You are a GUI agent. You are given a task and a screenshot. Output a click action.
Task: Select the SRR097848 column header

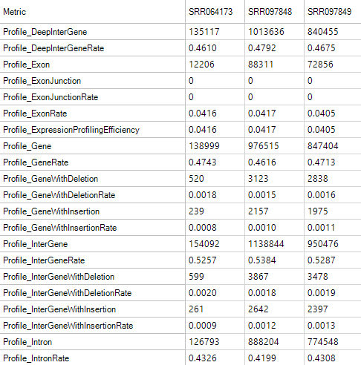point(270,12)
